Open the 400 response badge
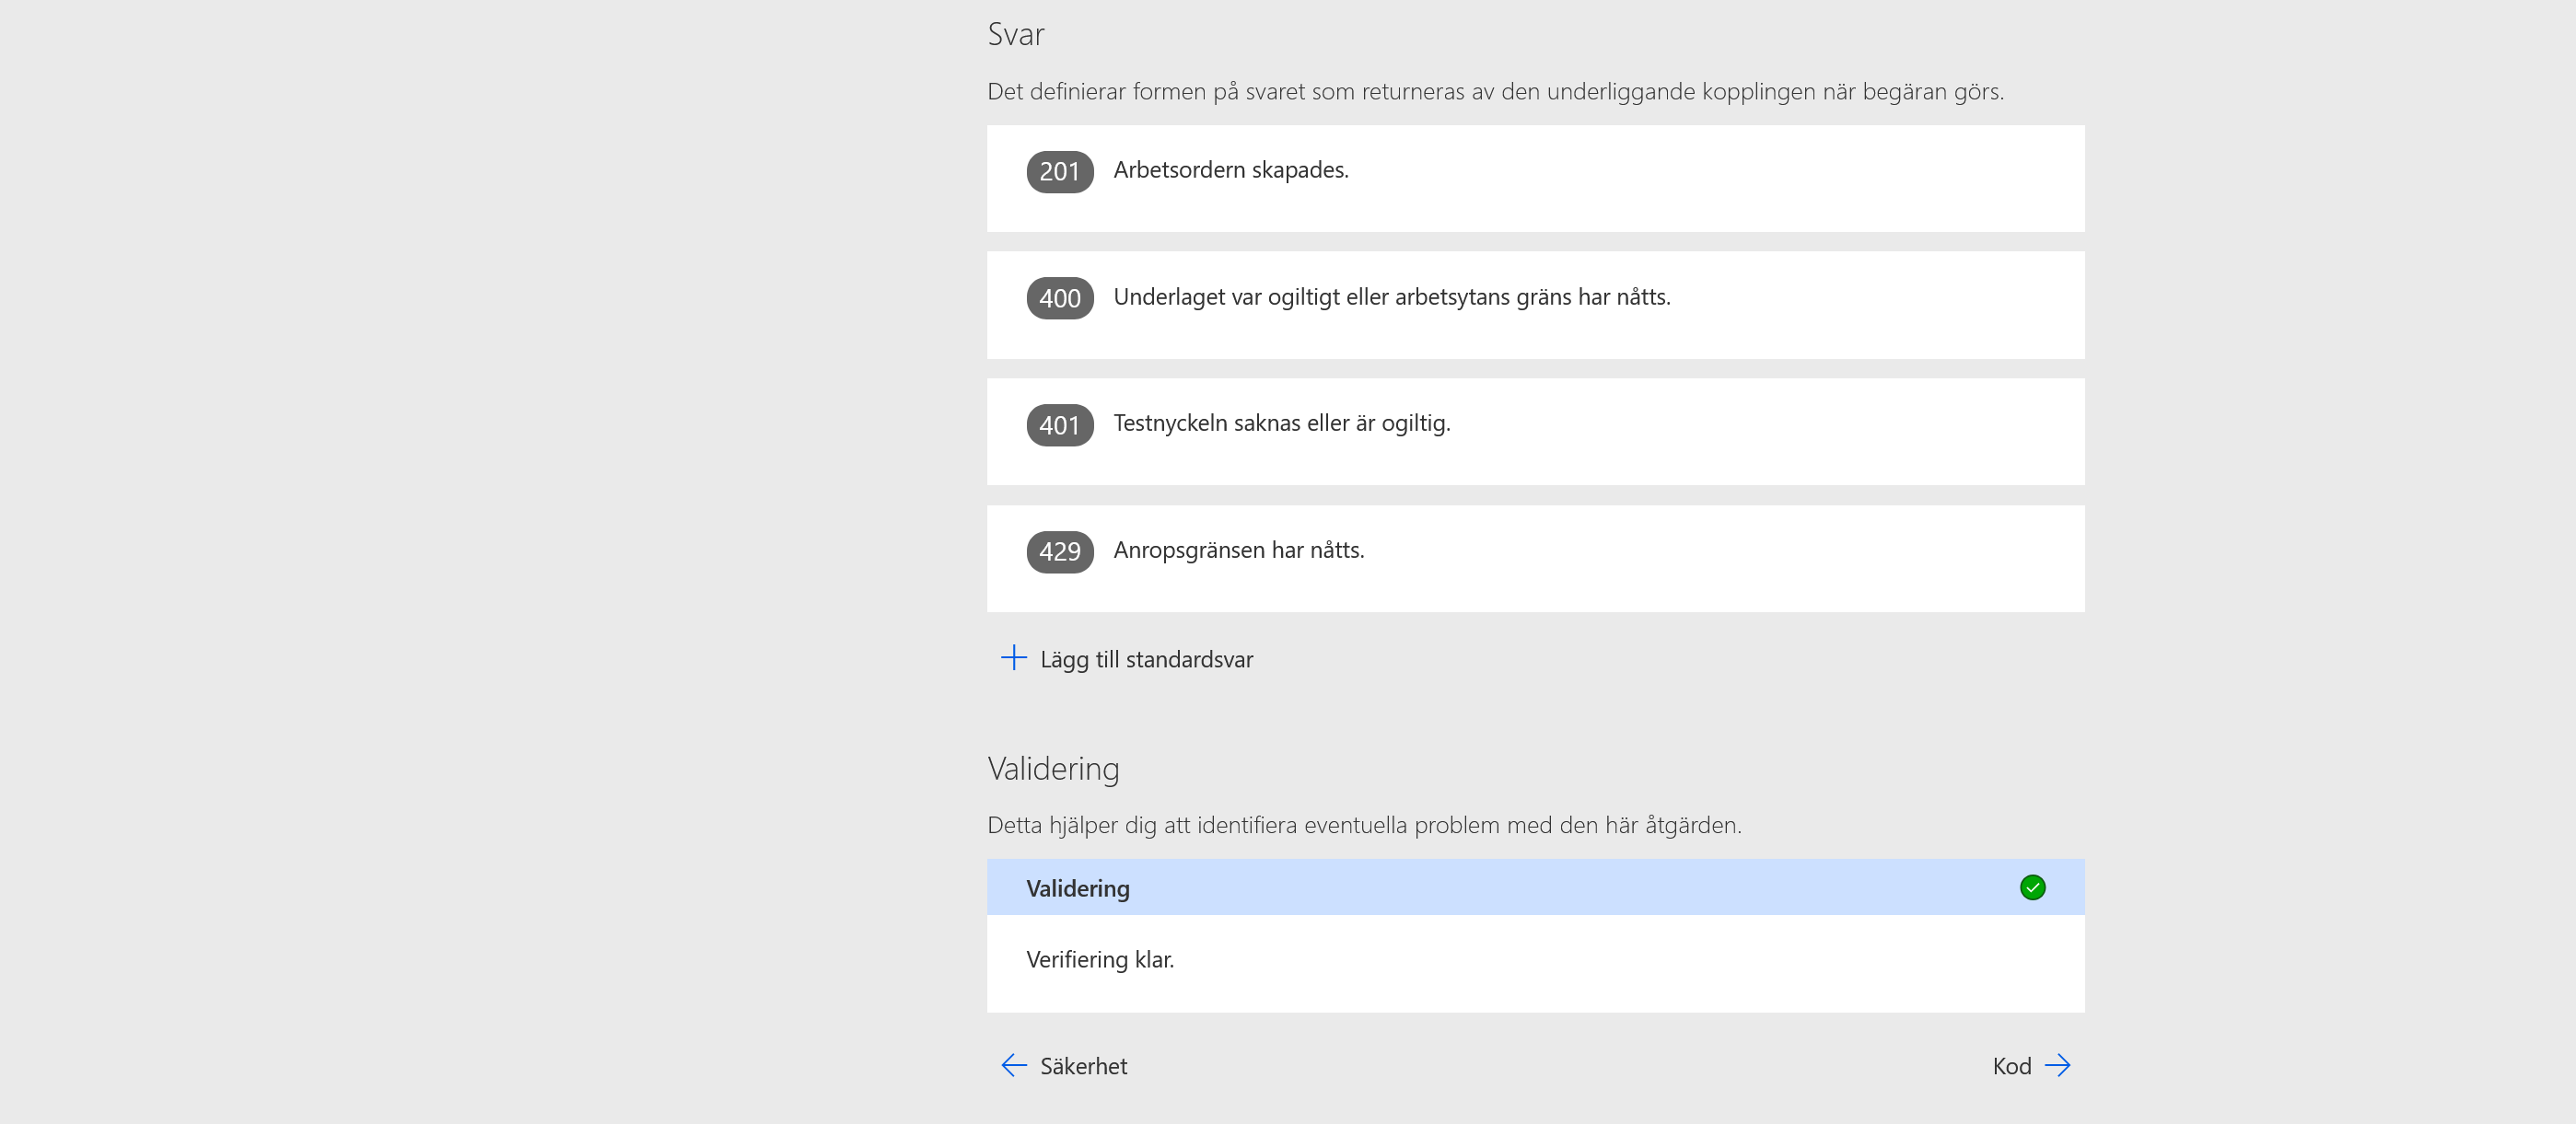This screenshot has width=2576, height=1124. point(1059,297)
